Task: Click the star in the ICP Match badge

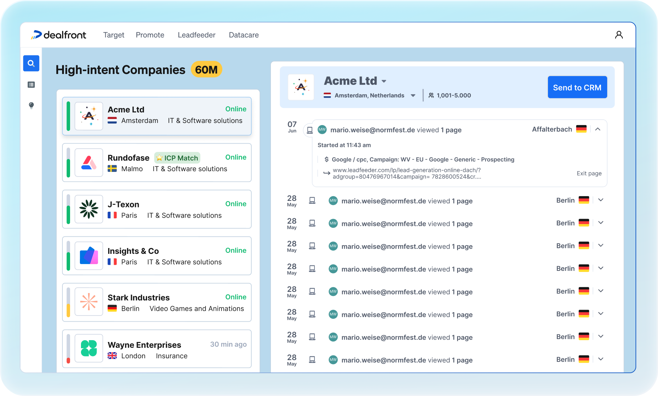Action: (159, 158)
